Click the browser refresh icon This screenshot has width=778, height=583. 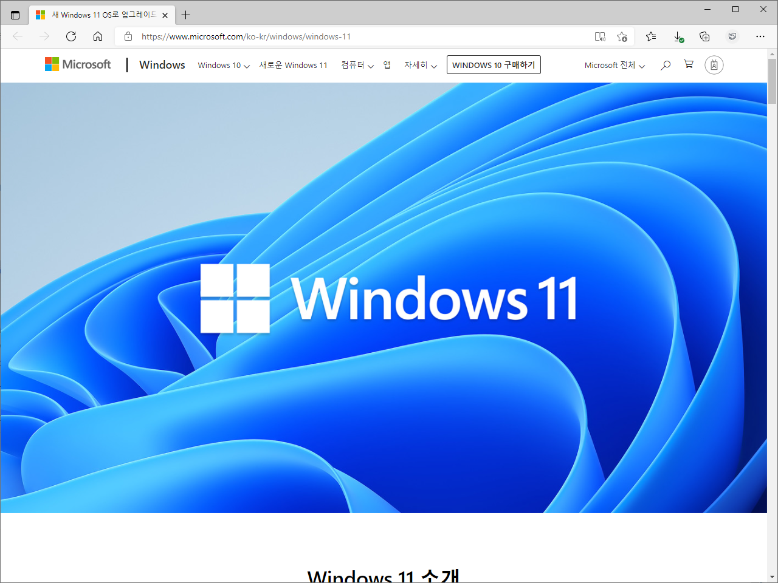tap(71, 36)
